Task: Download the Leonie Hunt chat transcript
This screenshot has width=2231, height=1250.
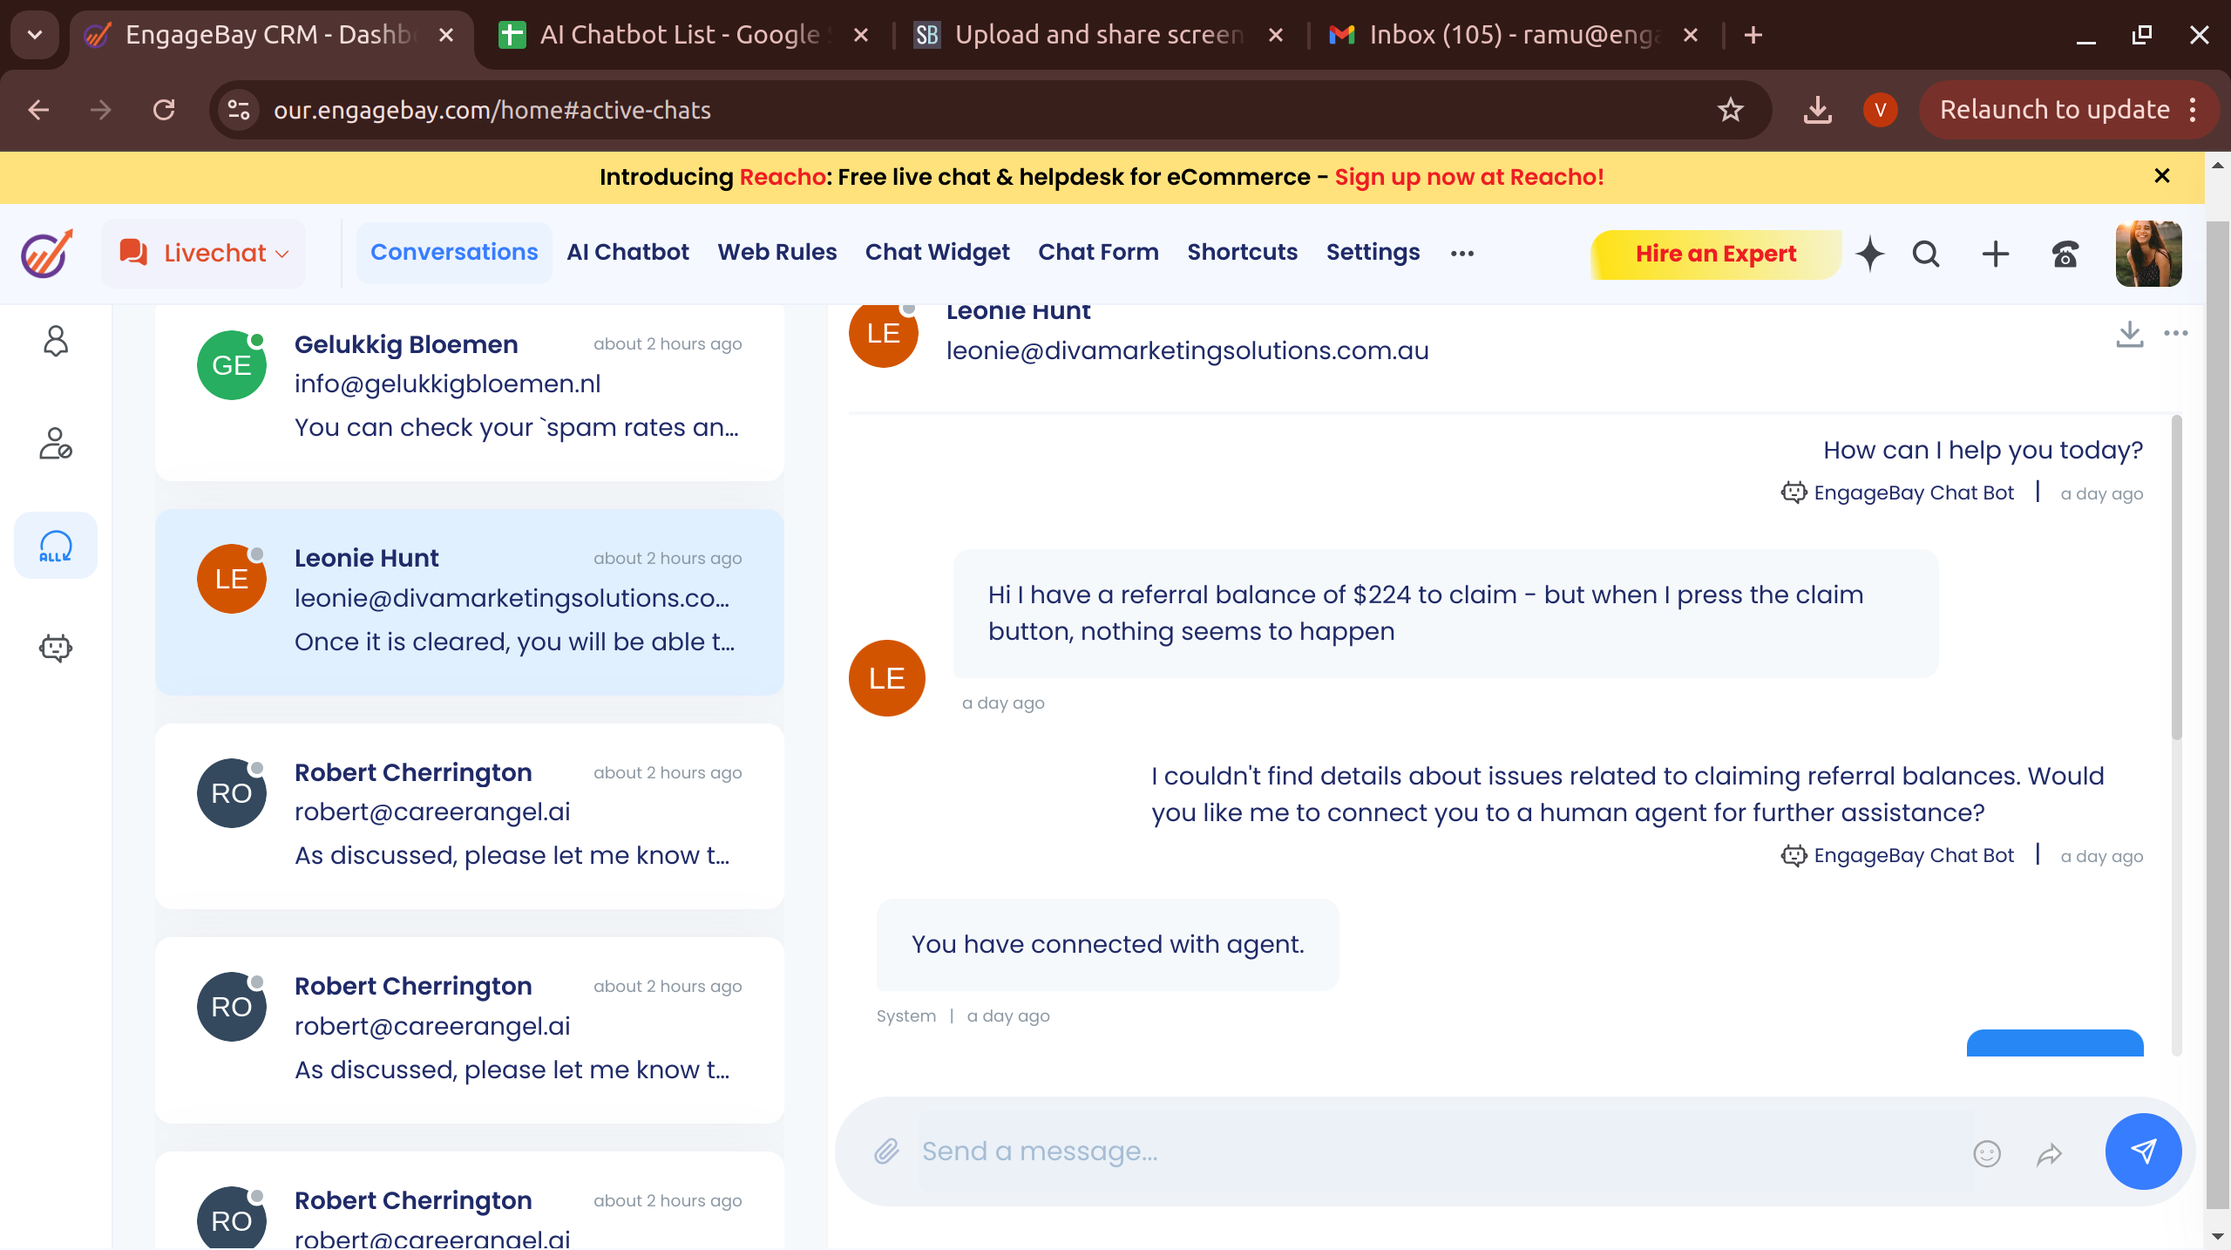Action: coord(2129,333)
